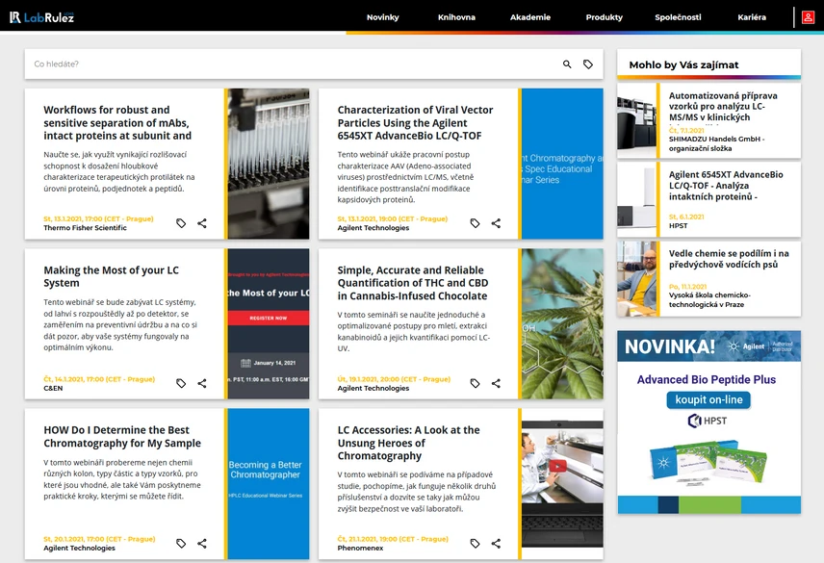Open the Novinky menu
Screen dimensions: 824x563
pyautogui.click(x=382, y=17)
